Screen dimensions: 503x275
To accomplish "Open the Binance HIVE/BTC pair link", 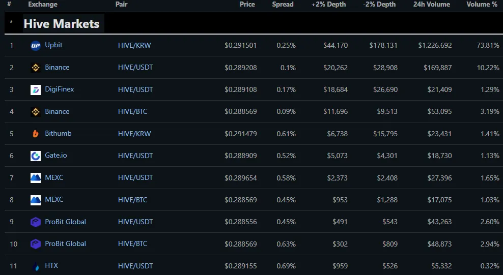I will (x=133, y=112).
